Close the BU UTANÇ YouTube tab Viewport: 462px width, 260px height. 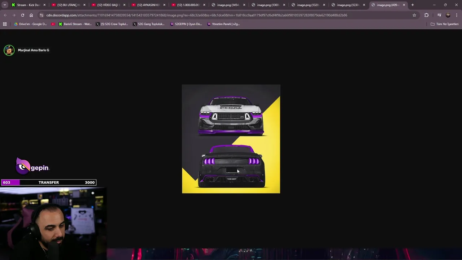(x=84, y=5)
